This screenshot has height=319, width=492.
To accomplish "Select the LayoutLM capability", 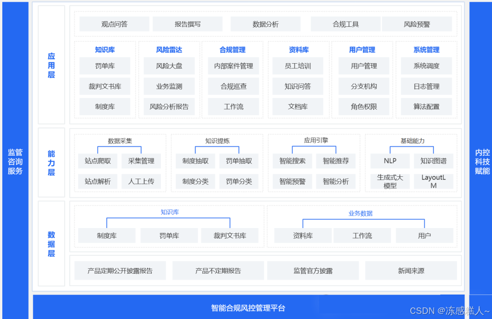I will (434, 181).
